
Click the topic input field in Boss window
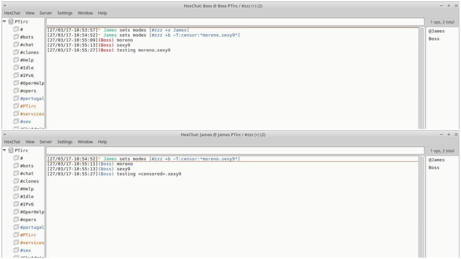click(235, 22)
